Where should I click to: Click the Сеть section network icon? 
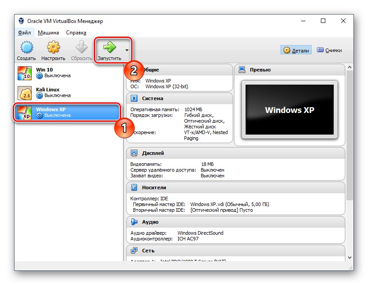click(134, 251)
